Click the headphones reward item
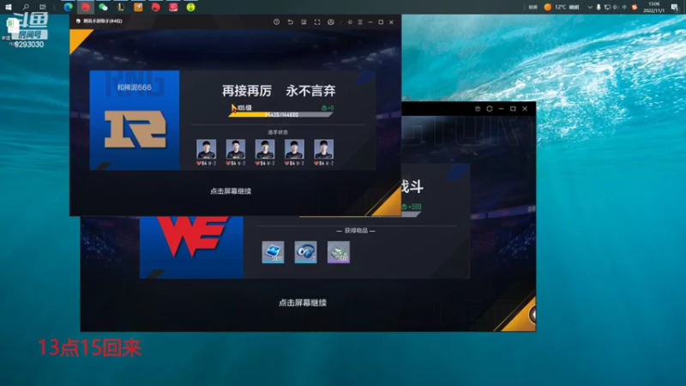Viewport: 686px width, 386px height. (305, 252)
